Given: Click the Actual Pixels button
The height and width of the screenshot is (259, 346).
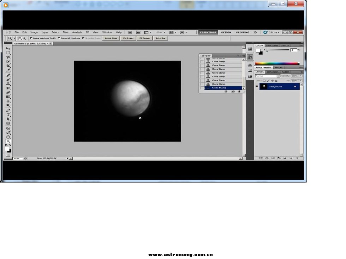Looking at the screenshot, I should [111, 38].
